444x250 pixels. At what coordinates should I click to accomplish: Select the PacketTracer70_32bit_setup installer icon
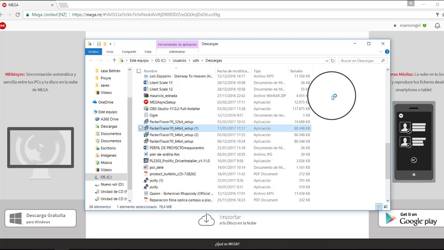tap(146, 122)
